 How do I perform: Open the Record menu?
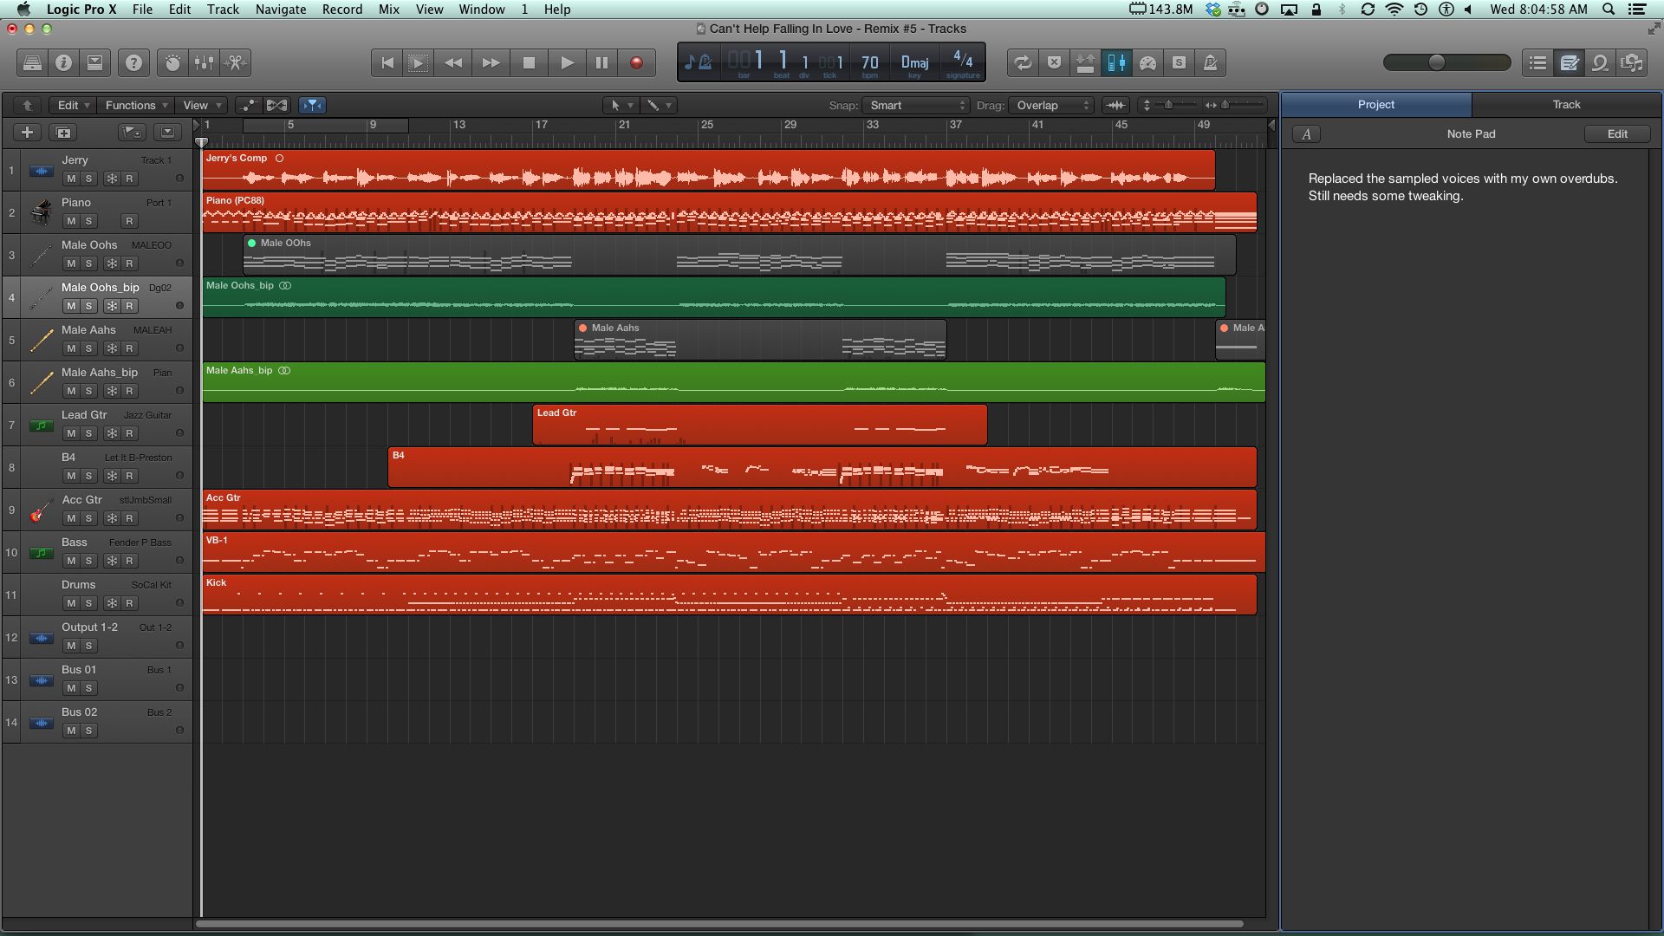(342, 9)
